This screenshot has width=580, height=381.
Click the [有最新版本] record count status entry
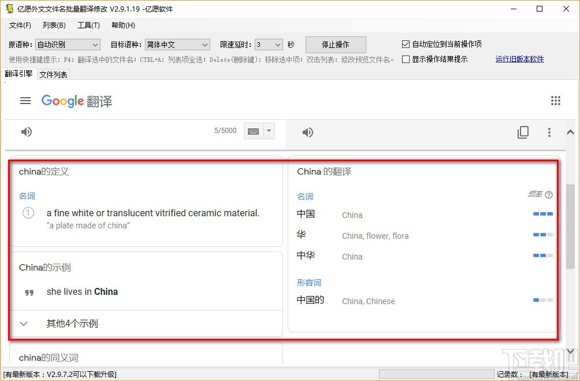(549, 374)
